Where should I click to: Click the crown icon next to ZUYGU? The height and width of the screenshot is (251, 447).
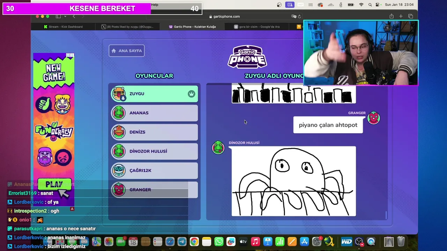191,94
